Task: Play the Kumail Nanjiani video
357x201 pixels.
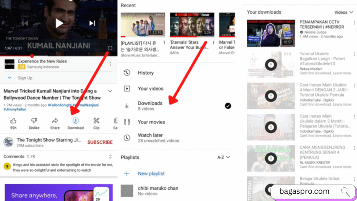Action: 59,23
